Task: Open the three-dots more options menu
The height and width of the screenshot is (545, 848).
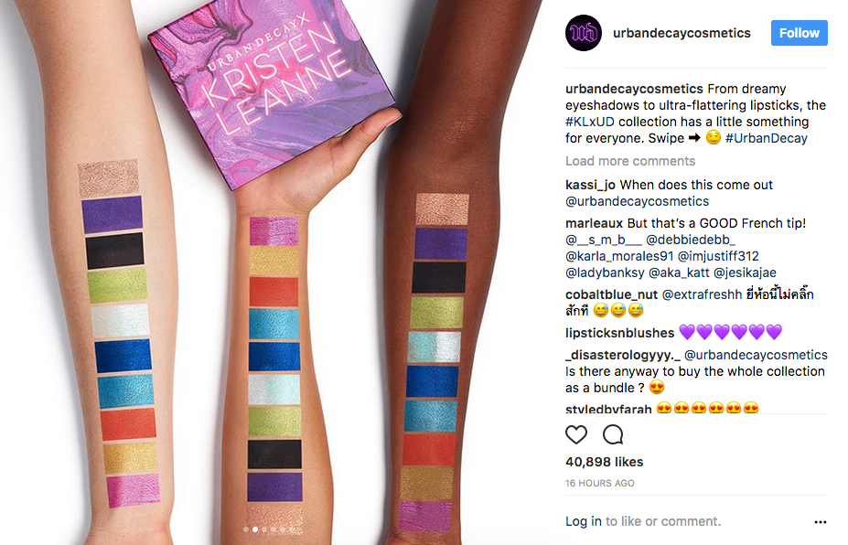Action: pyautogui.click(x=820, y=522)
